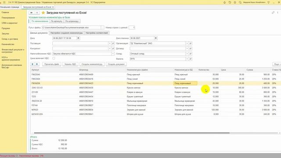Move row up with the up arrow

click(x=32, y=64)
